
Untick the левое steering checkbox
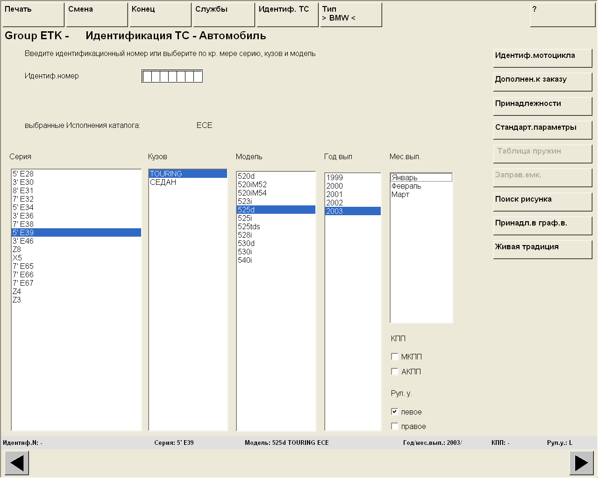point(395,412)
